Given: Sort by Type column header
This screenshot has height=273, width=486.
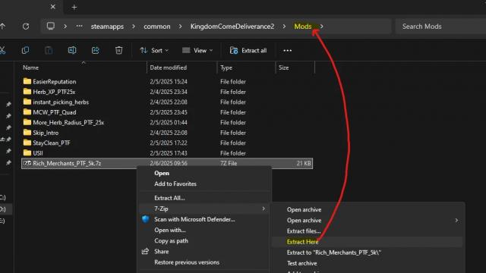Looking at the screenshot, I should pos(226,67).
